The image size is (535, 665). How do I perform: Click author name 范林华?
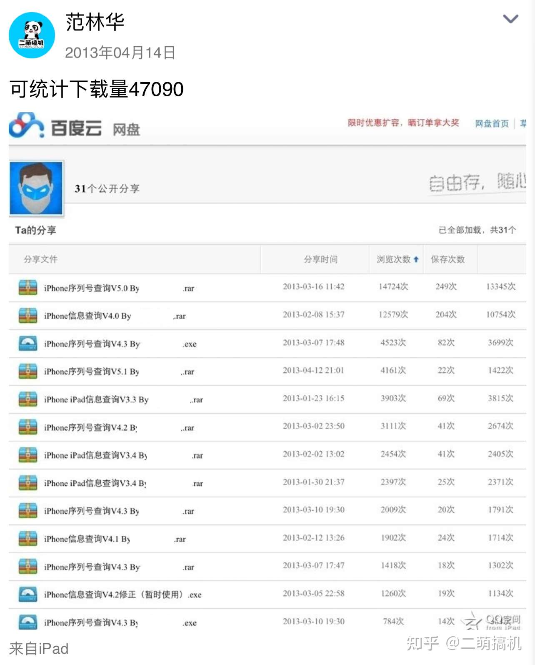(x=95, y=22)
